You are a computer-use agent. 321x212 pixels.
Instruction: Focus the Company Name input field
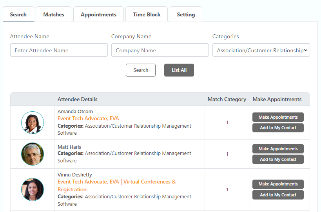[x=160, y=50]
